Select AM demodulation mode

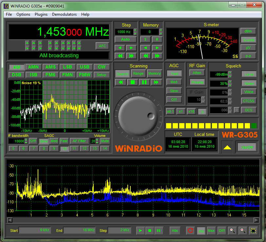[17, 67]
